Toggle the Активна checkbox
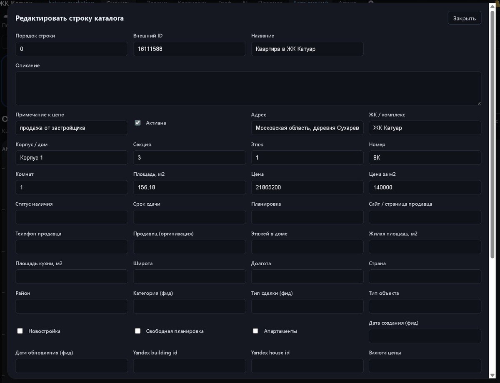 (137, 123)
